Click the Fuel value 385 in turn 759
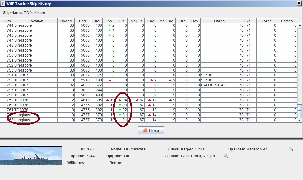Viewport: 303px width, 180px height. pyautogui.click(x=96, y=100)
